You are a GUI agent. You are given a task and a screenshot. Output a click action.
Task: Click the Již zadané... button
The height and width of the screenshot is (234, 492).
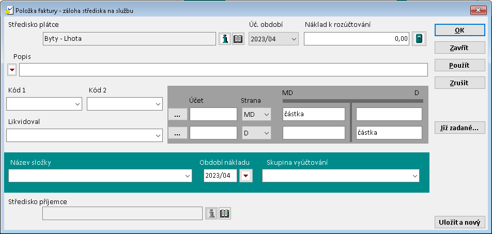pyautogui.click(x=459, y=128)
